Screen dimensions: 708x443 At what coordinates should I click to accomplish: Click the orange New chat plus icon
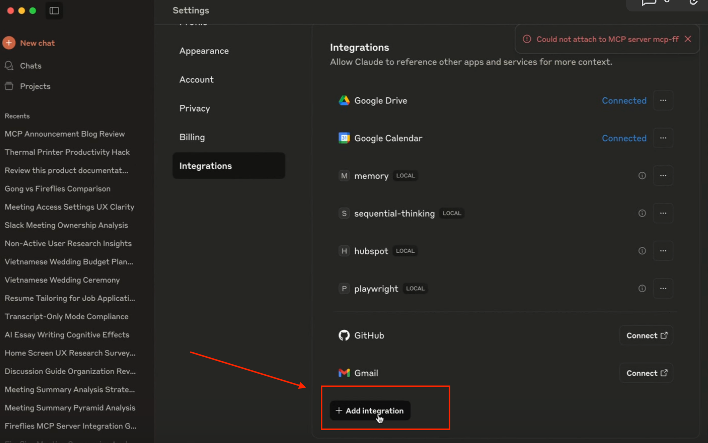coord(9,43)
